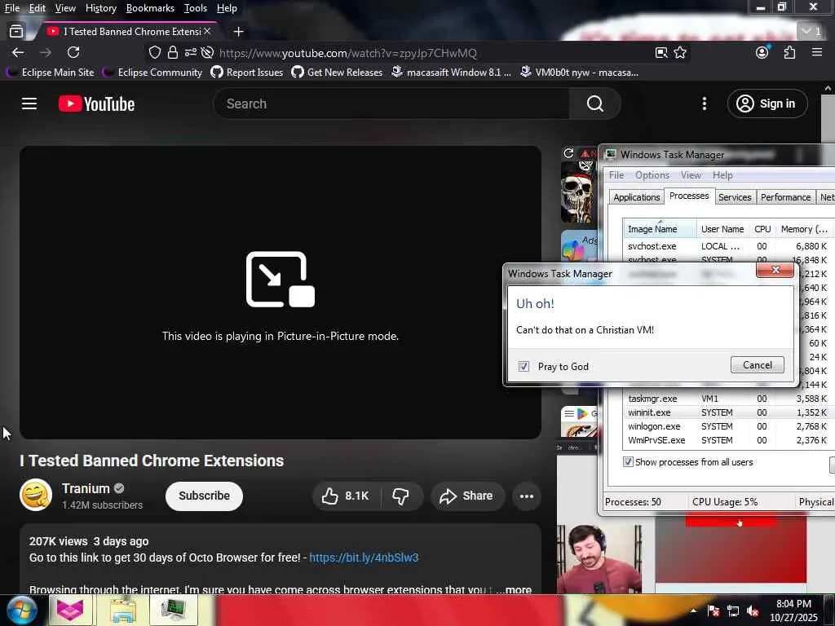This screenshot has height=626, width=835.
Task: Open more actions ellipsis under the video
Action: point(526,496)
